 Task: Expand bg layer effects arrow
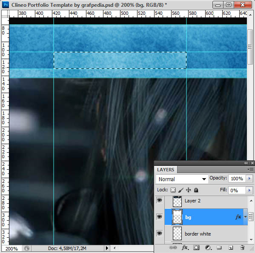245,217
